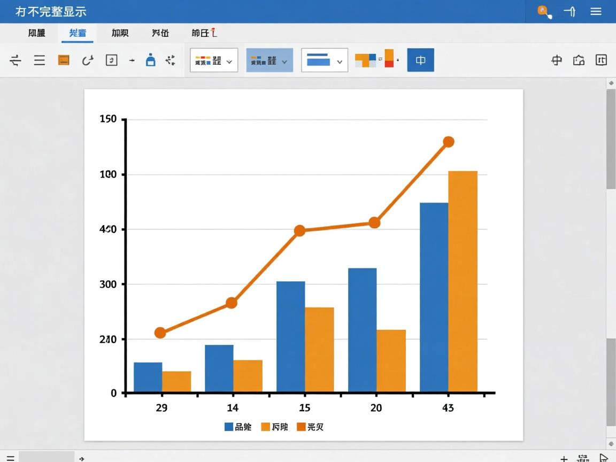Click the orange search icon in the title bar
The image size is (616, 462).
544,12
